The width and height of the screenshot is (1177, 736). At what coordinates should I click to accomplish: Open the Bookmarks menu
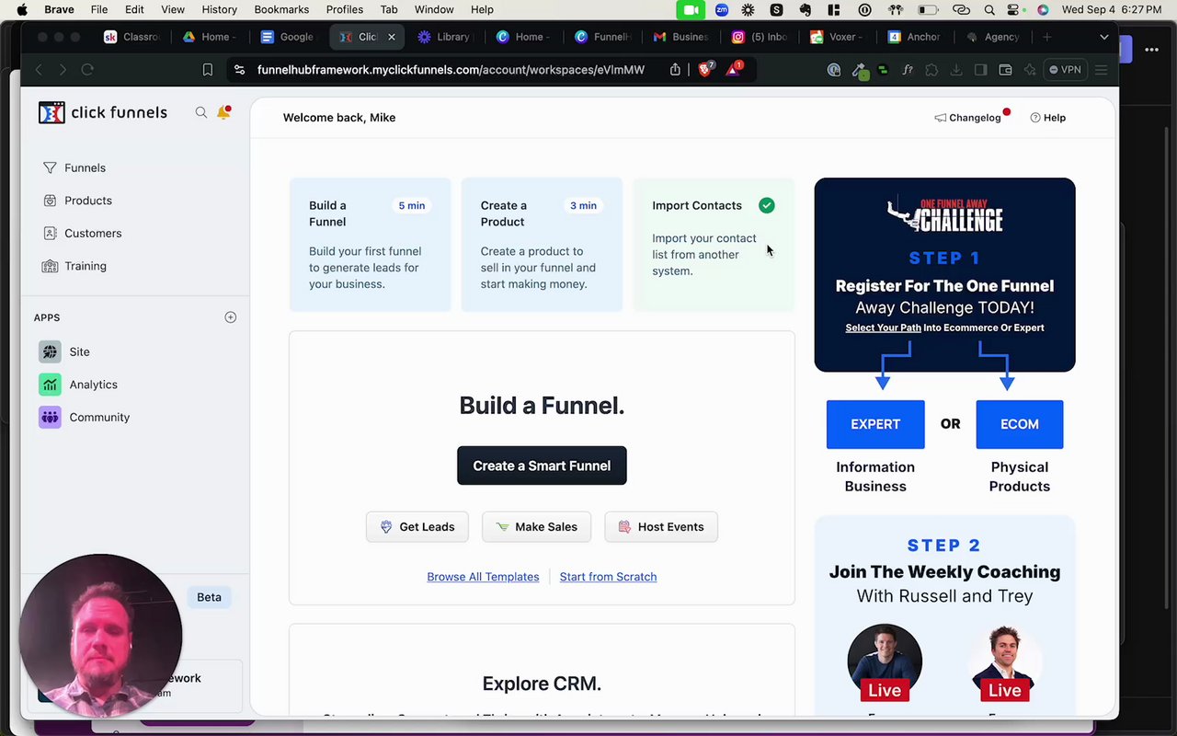[281, 9]
